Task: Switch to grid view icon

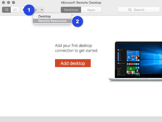Action: [x=7, y=10]
